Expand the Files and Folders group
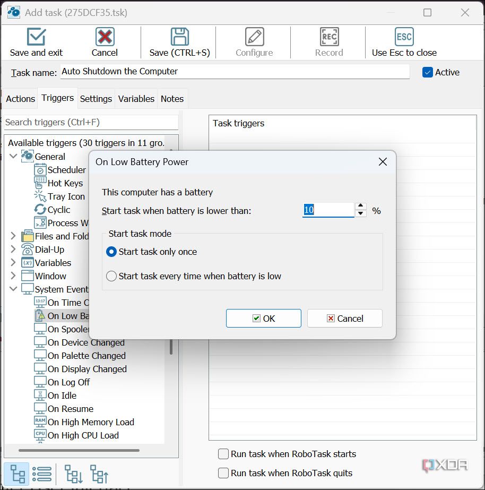The width and height of the screenshot is (485, 490). (13, 236)
